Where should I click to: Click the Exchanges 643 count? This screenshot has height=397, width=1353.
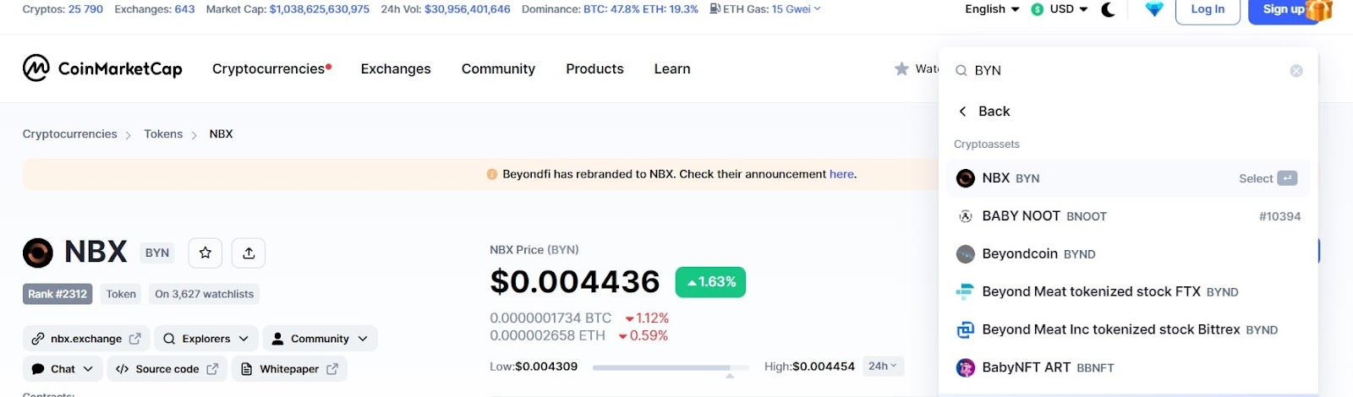(x=184, y=9)
